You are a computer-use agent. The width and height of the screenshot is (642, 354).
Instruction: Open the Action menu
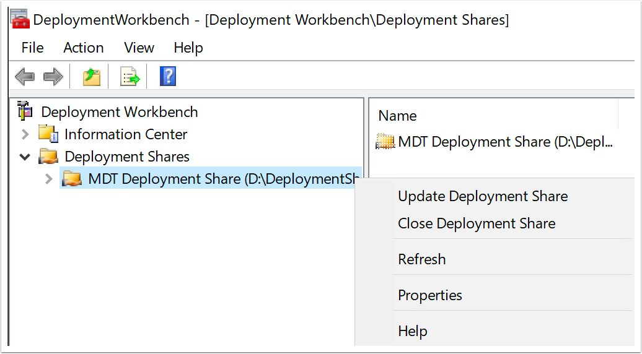pyautogui.click(x=83, y=48)
